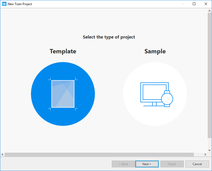Click the right arrow of the horizontal scrollbar
Image resolution: width=212 pixels, height=171 pixels.
[205, 154]
